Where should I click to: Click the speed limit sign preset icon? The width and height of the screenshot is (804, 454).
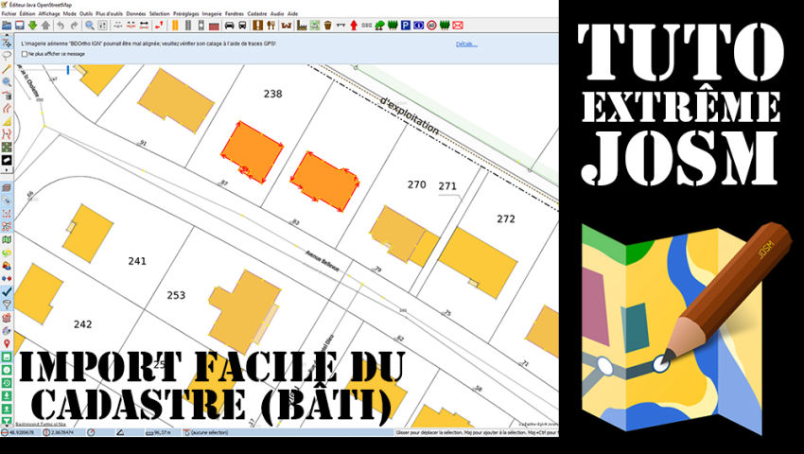click(431, 26)
